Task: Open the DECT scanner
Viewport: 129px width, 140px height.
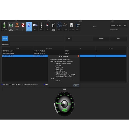Action: coord(17,26)
